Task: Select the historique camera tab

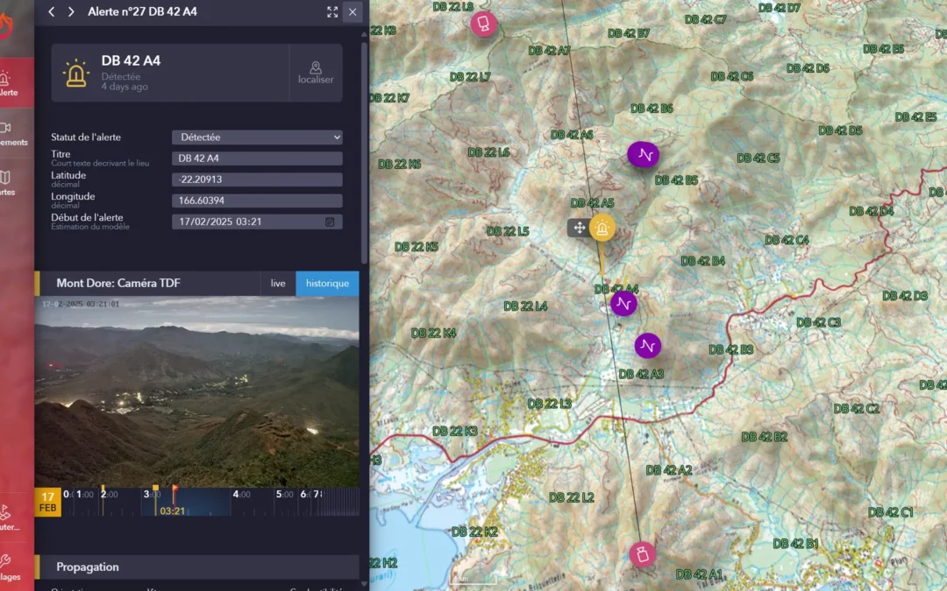Action: [327, 284]
